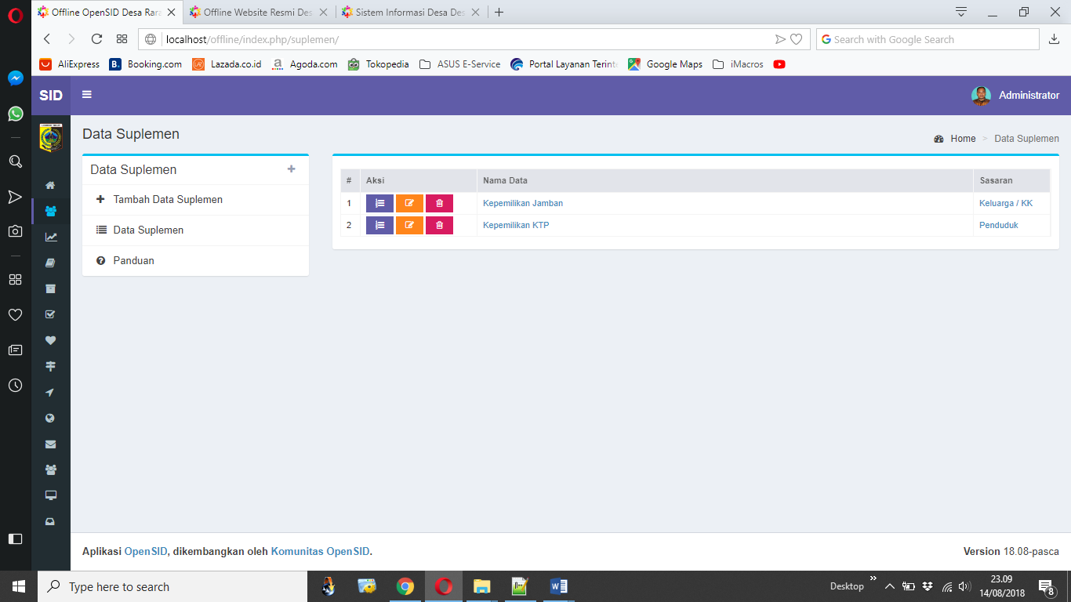
Task: Click the envelope icon in the sidebar
Action: [x=51, y=444]
